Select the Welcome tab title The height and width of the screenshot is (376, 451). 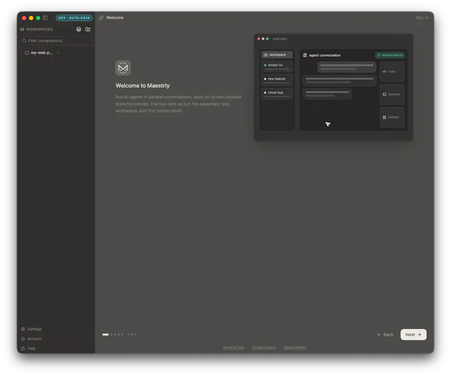click(x=115, y=18)
